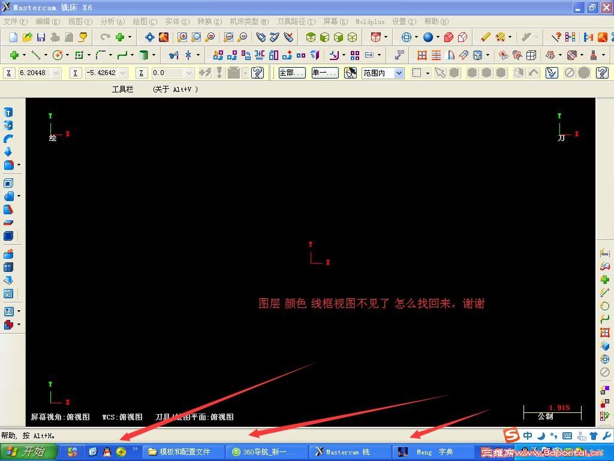Click the 单一... select only button
Viewport: 614px width, 461px height.
click(x=325, y=73)
